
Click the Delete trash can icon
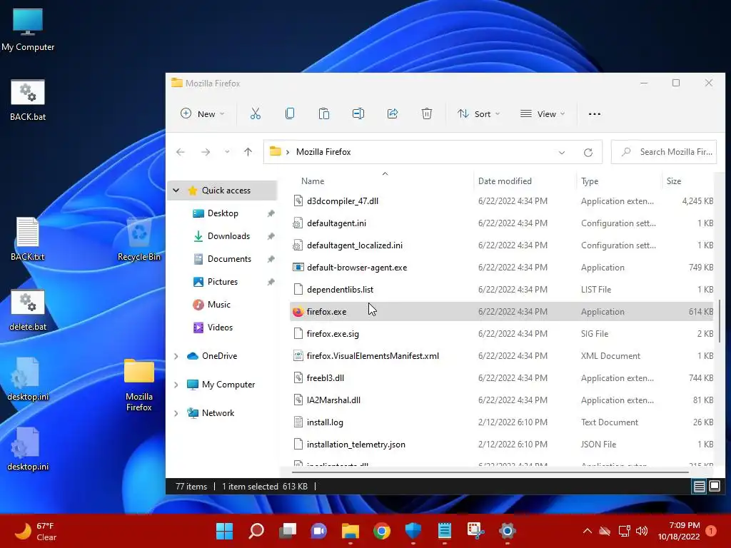click(427, 113)
